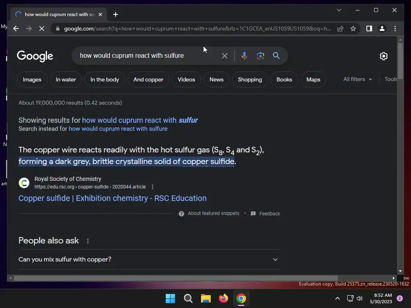Click the Chrome taskbar icon
This screenshot has height=308, width=411.
click(241, 298)
